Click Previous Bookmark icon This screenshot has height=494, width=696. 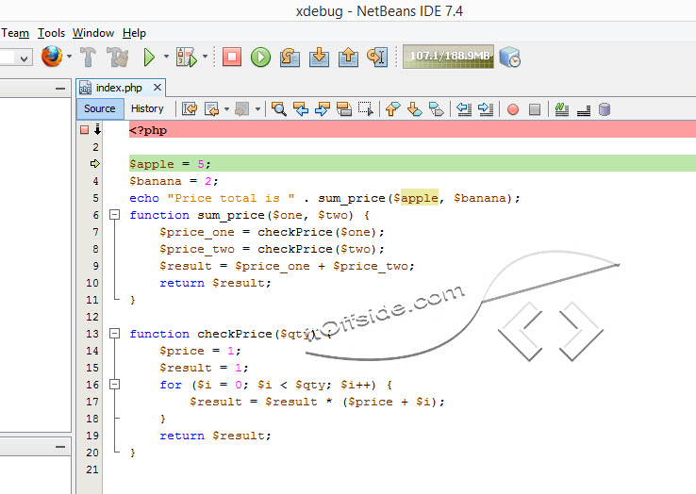392,108
